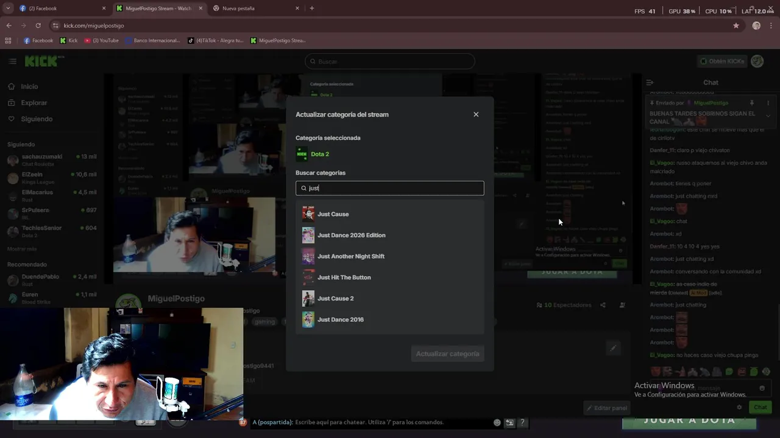Unpin the pinned chat message
The image size is (780, 438).
[751, 103]
